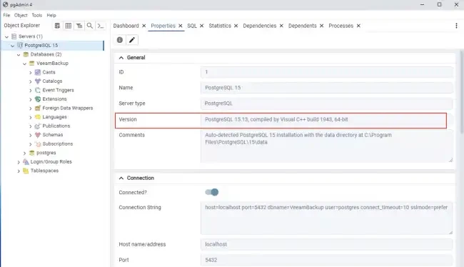The image size is (464, 267).
Task: Click the Languages node icon
Action: (x=38, y=117)
